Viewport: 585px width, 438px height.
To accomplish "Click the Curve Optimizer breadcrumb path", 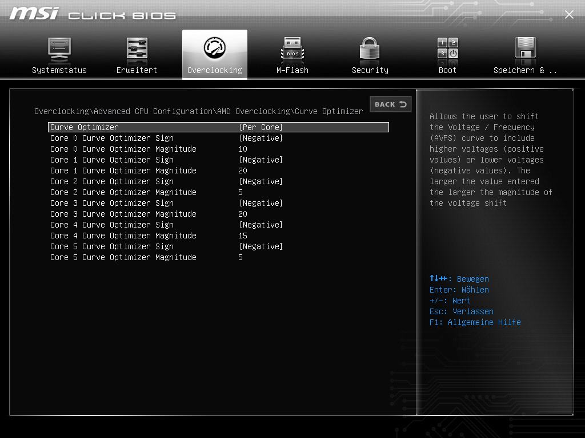I will tap(198, 111).
